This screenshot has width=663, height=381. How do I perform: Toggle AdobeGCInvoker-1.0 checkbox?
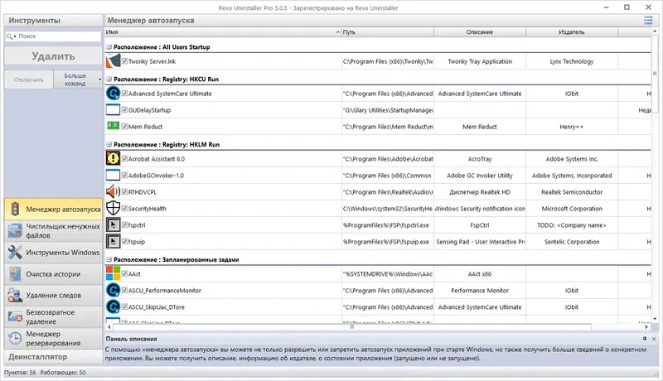(x=124, y=175)
